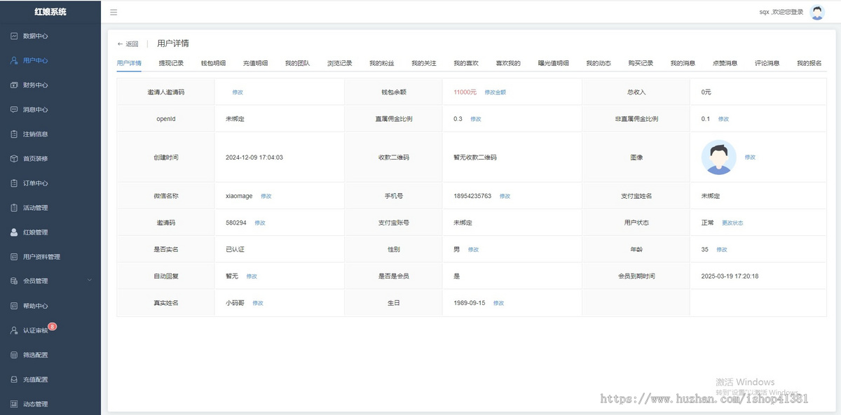Click 修改 for 自动回复
This screenshot has height=415, width=841.
(x=252, y=276)
